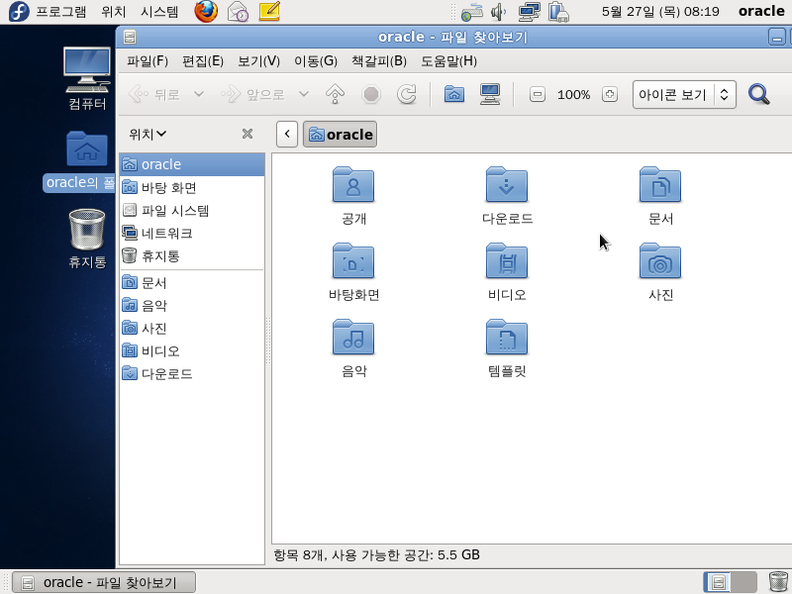The width and height of the screenshot is (792, 594).
Task: Go up to the parent folder
Action: coord(335,94)
